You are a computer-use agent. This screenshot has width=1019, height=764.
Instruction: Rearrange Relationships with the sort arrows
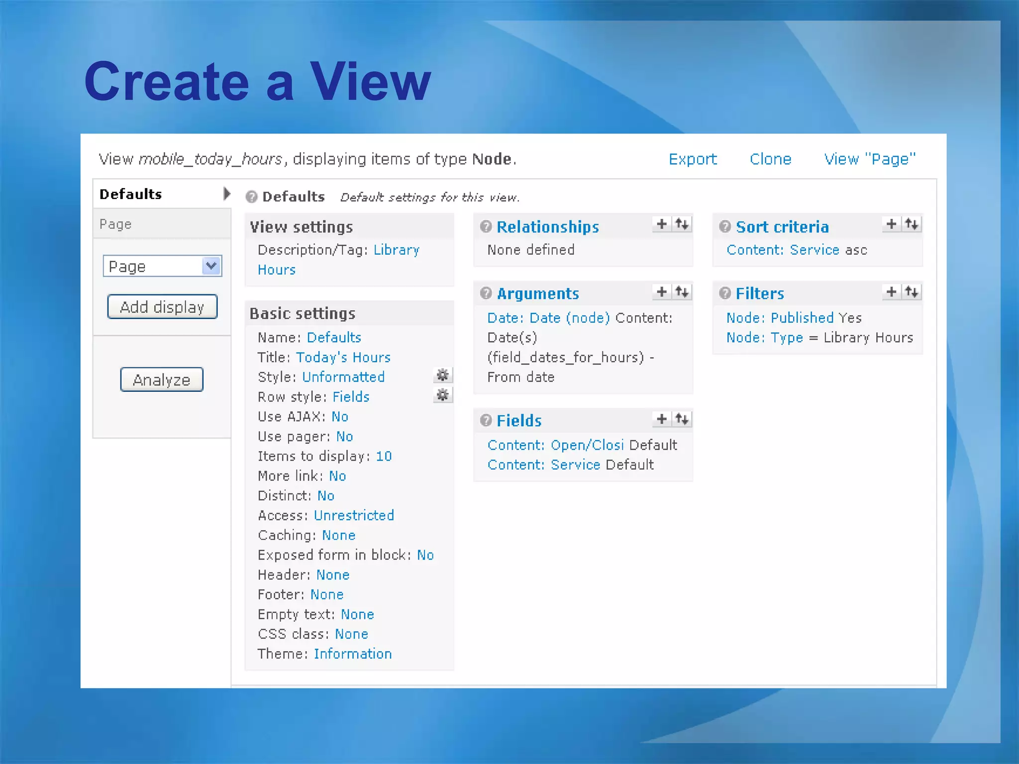point(682,224)
